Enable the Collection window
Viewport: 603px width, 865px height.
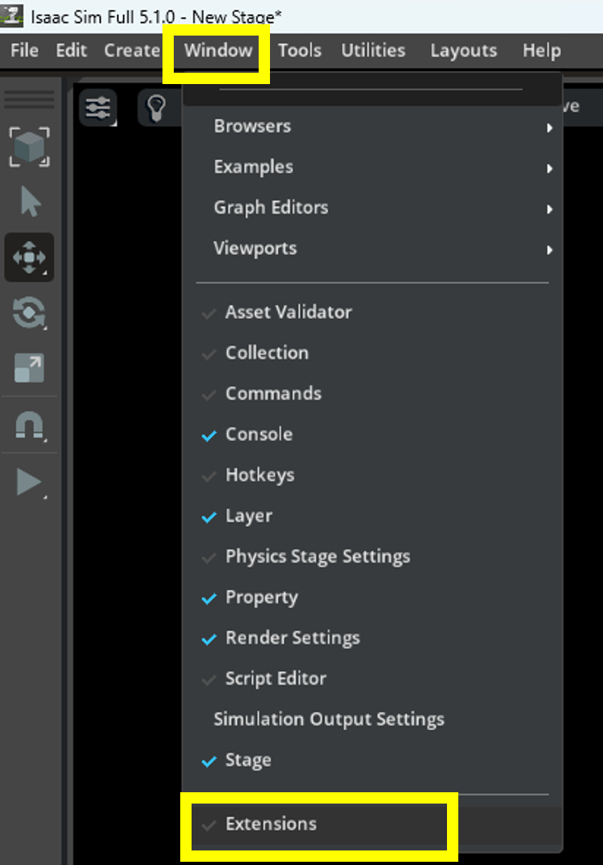tap(373, 353)
